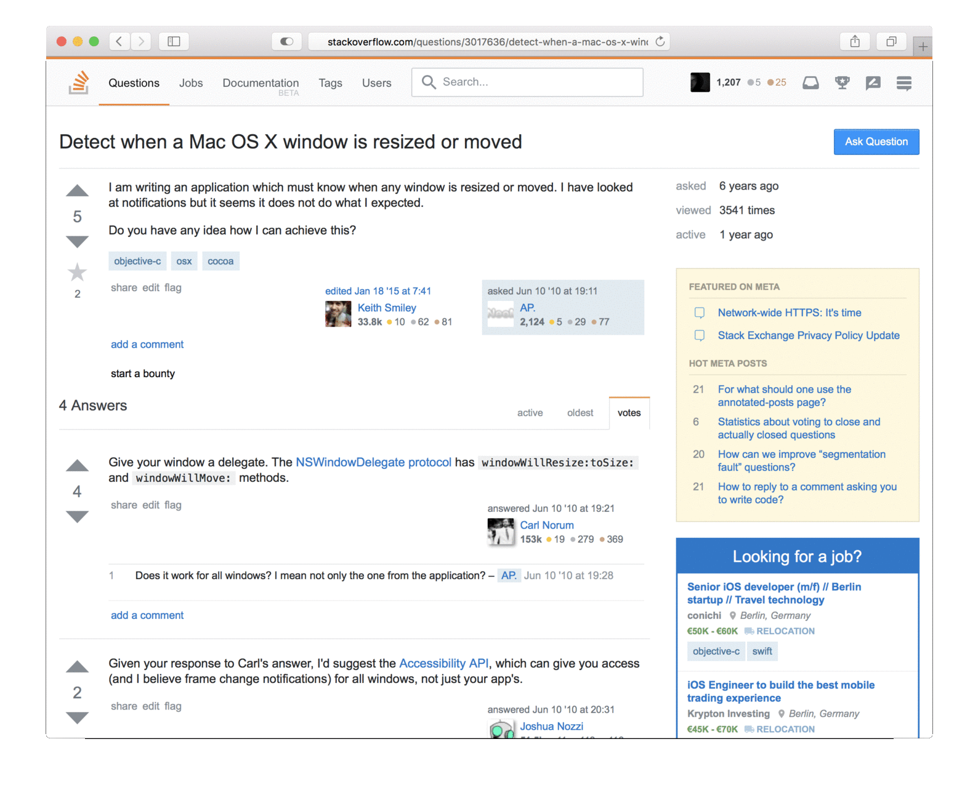Viewport: 978px width, 803px height.
Task: Show Safari sidebar
Action: pos(174,41)
